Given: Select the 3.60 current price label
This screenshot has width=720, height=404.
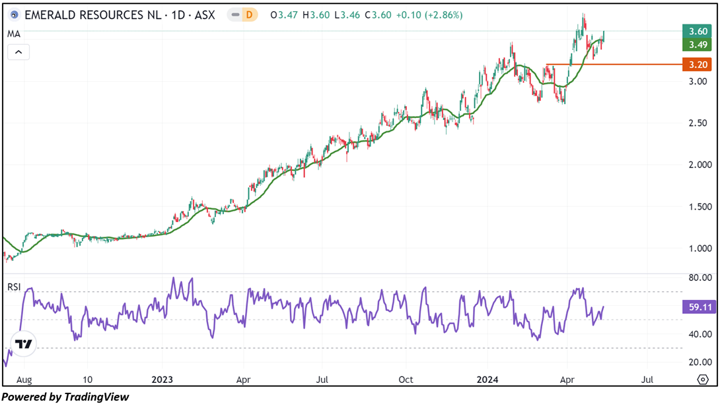Looking at the screenshot, I should pos(697,31).
